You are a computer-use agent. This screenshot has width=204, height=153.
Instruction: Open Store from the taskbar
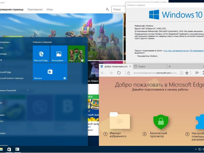point(9,149)
